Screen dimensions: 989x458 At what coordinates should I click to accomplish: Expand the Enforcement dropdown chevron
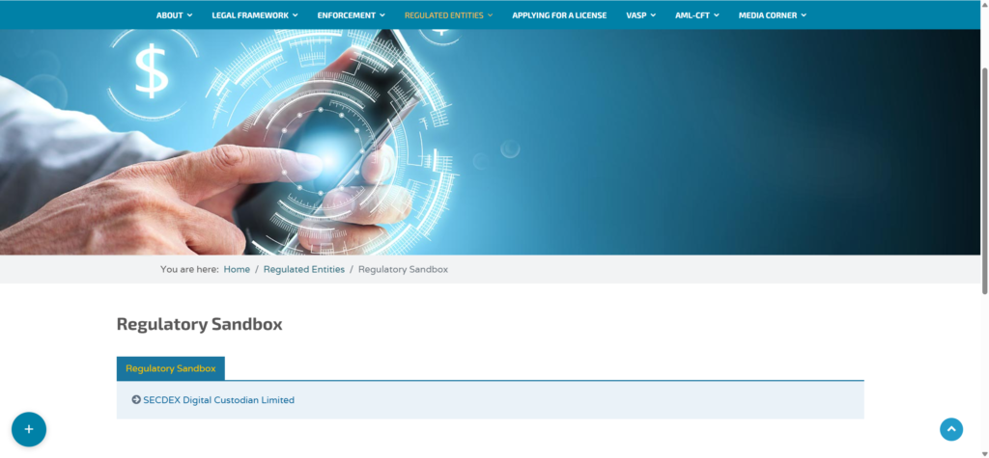382,15
